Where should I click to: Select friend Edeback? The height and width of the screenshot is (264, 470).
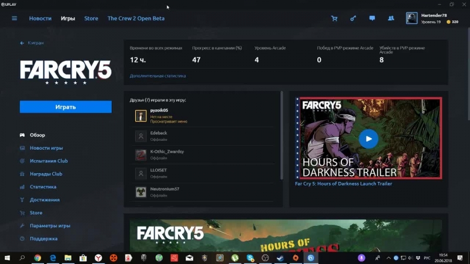pos(202,136)
